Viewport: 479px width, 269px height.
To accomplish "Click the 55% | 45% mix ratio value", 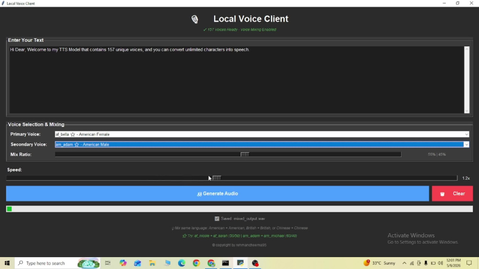I will pyautogui.click(x=436, y=154).
